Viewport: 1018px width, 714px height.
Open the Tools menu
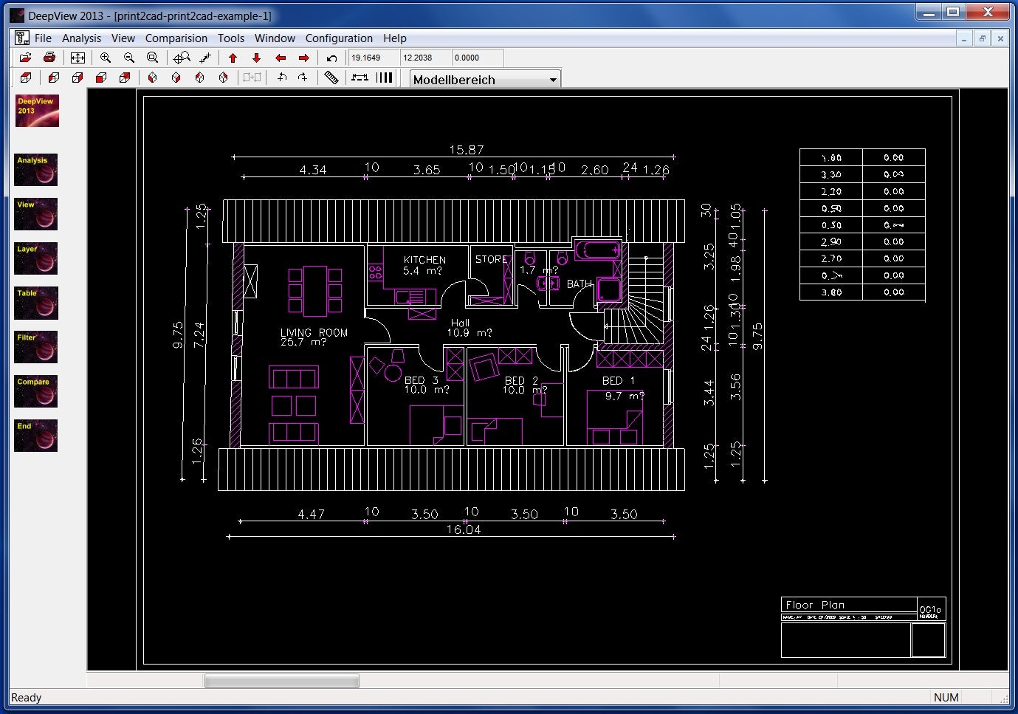coord(231,38)
